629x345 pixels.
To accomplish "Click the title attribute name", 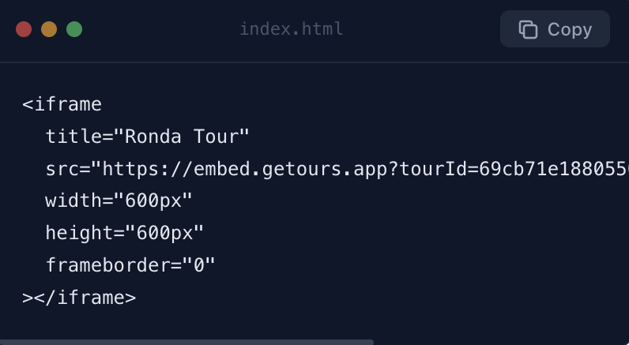I will click(73, 137).
